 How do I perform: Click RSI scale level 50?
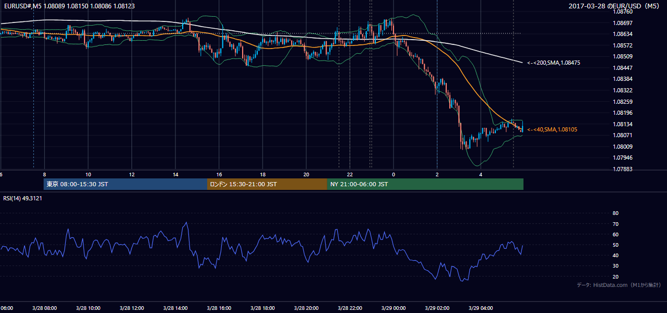pos(615,245)
